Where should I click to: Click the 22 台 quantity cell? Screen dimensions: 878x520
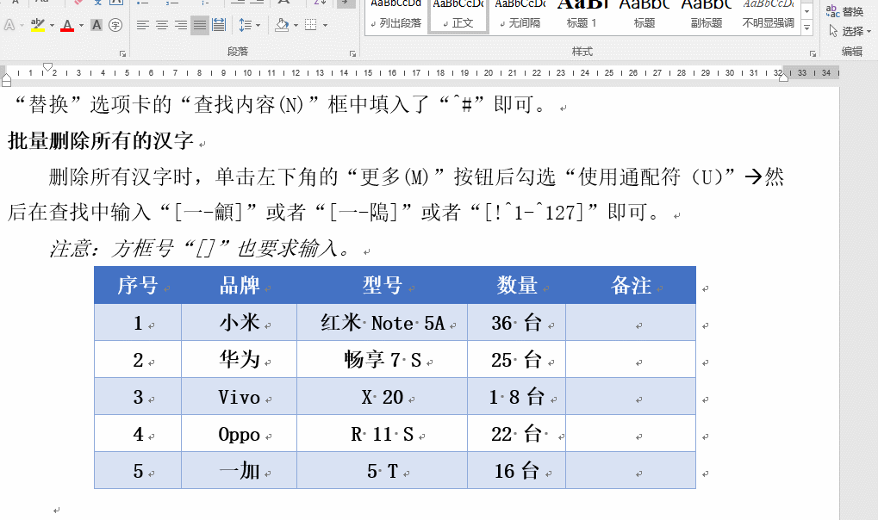(x=516, y=434)
